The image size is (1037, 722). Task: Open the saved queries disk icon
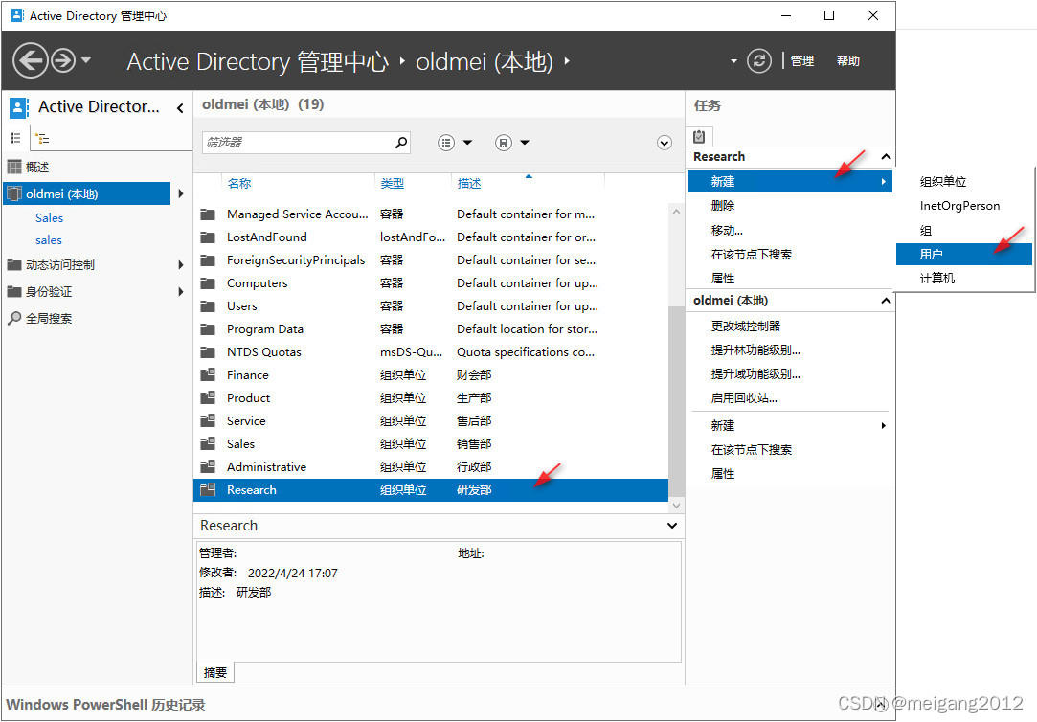[x=504, y=143]
